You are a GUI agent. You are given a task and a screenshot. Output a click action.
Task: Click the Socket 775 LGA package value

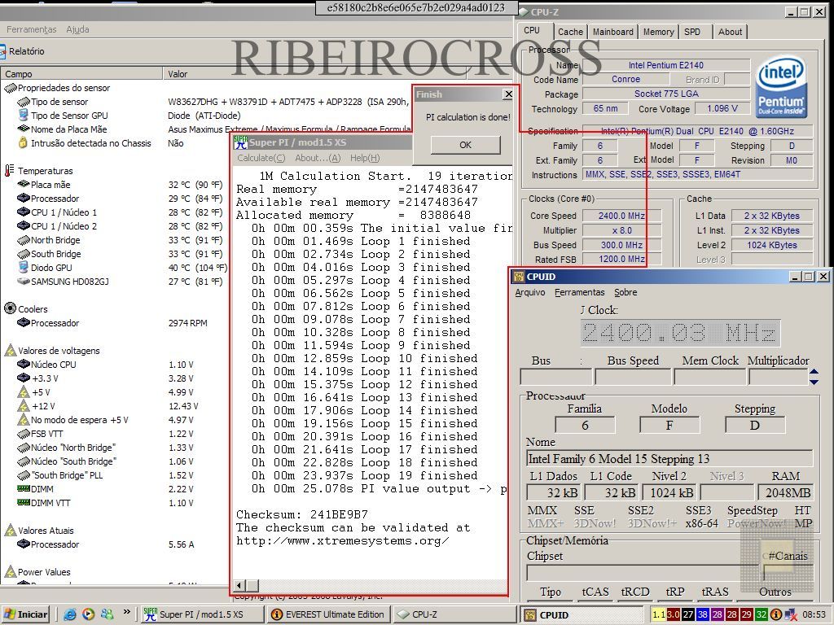coord(666,94)
